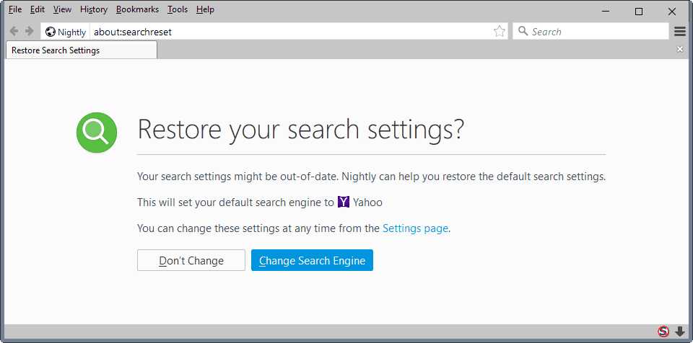Select the Restore Search Settings tab
Image resolution: width=693 pixels, height=343 pixels.
(82, 50)
